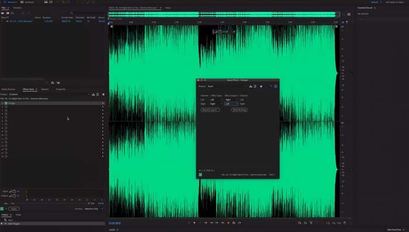Viewport: 409px width, 232px height.
Task: Select the Effects Rack tab
Action: click(28, 89)
